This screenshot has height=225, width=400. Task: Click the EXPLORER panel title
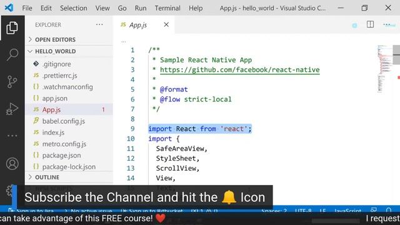[48, 25]
